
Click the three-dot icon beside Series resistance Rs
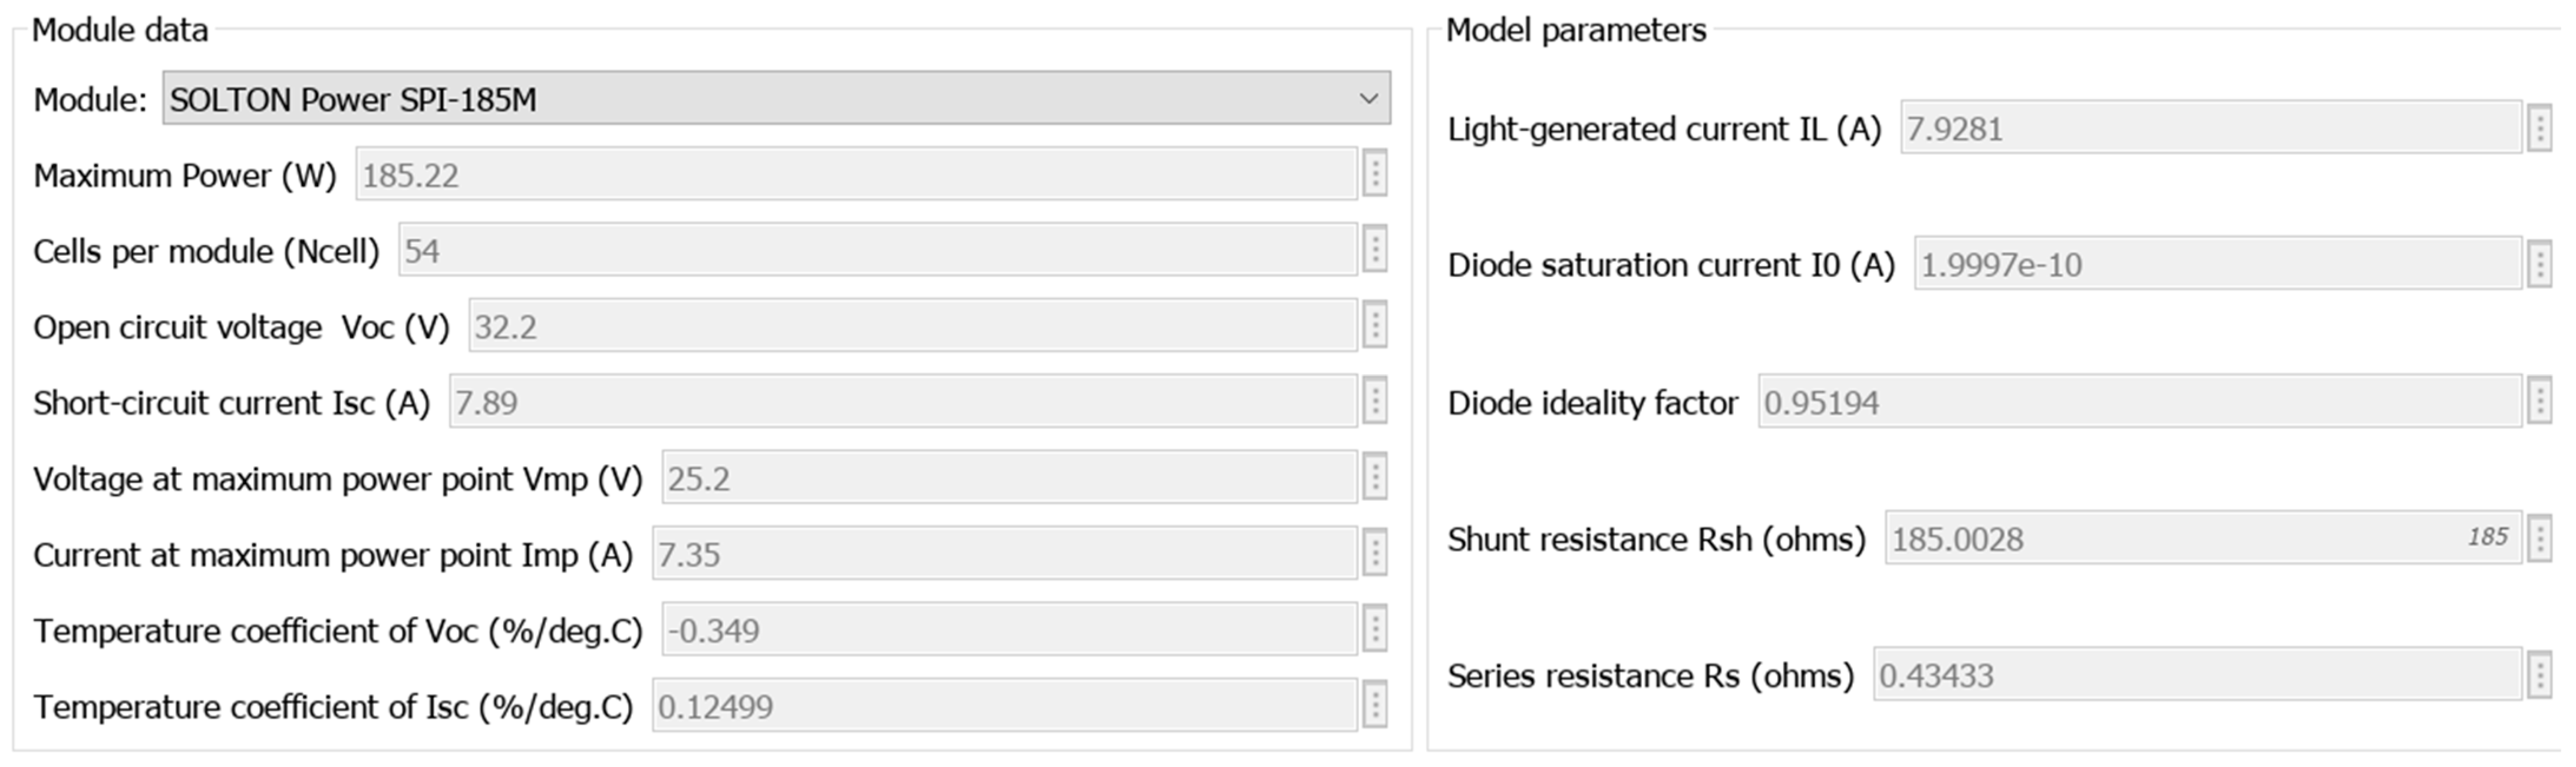[x=2539, y=675]
